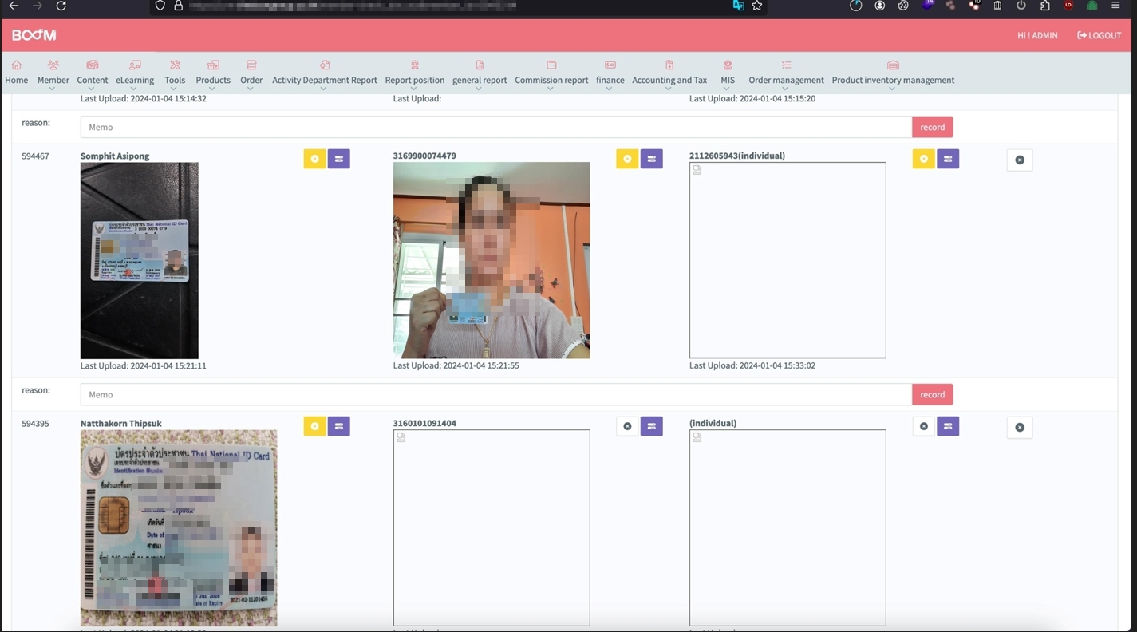
Task: Open the Home menu item
Action: tap(16, 72)
